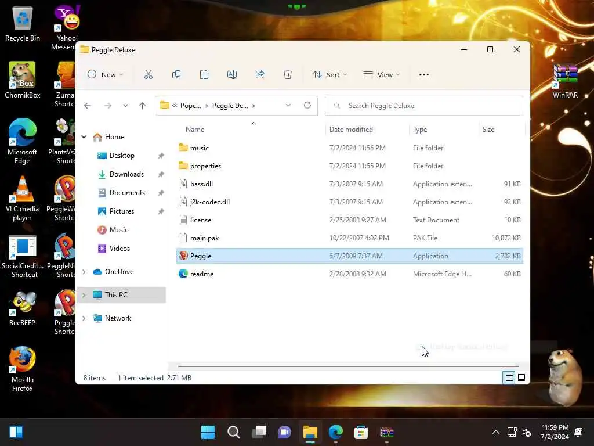Click WinRAR icon on taskbar
This screenshot has height=446, width=594.
click(x=387, y=432)
